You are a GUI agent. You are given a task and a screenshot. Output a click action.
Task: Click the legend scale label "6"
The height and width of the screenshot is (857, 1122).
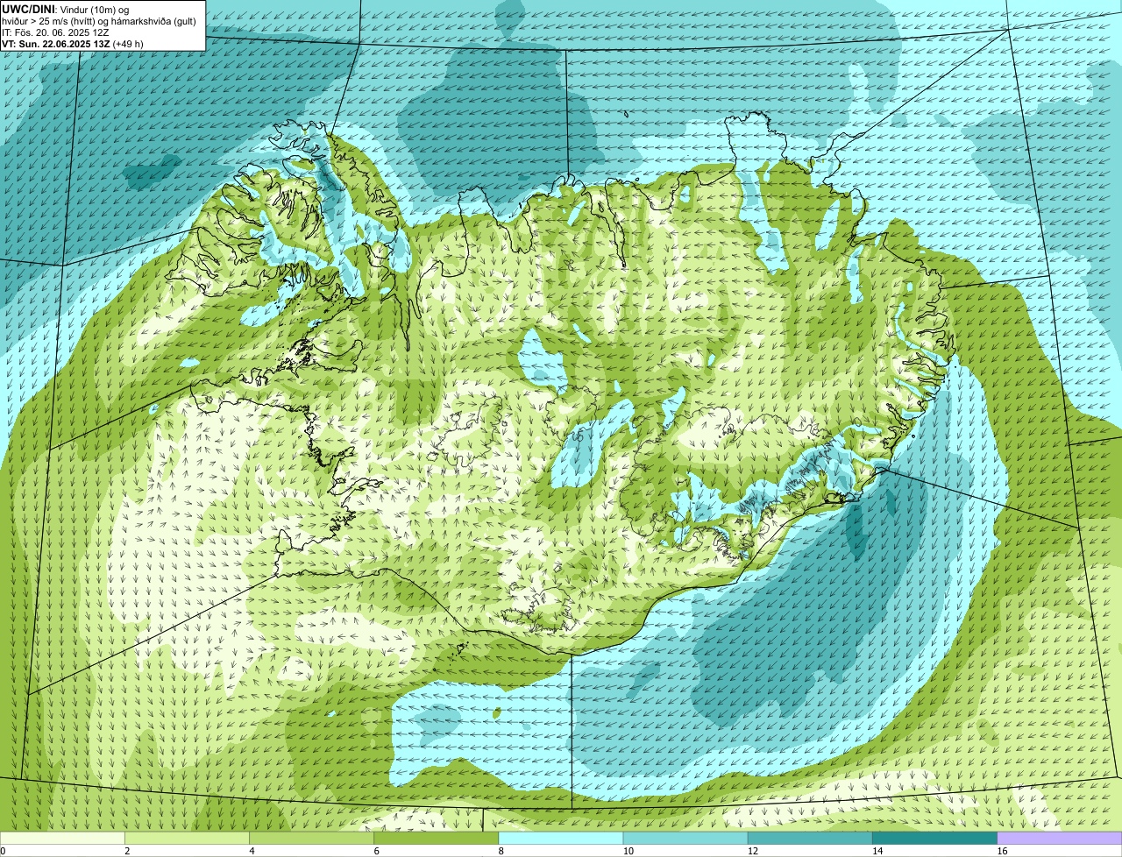tap(376, 851)
